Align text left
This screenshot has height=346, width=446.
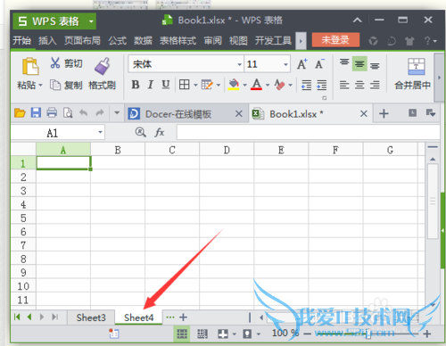pos(344,85)
